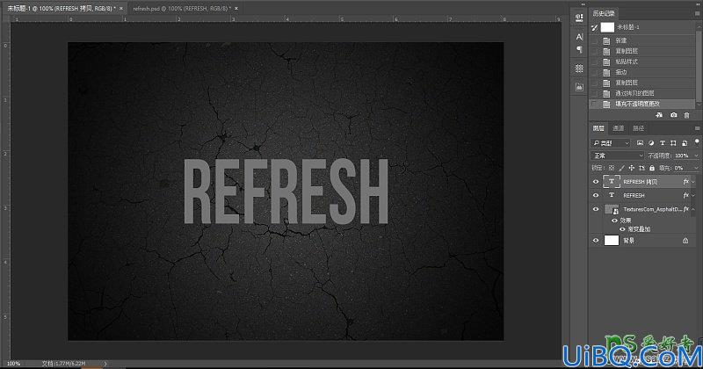Click history brush source icon beside snapshot

[x=595, y=27]
